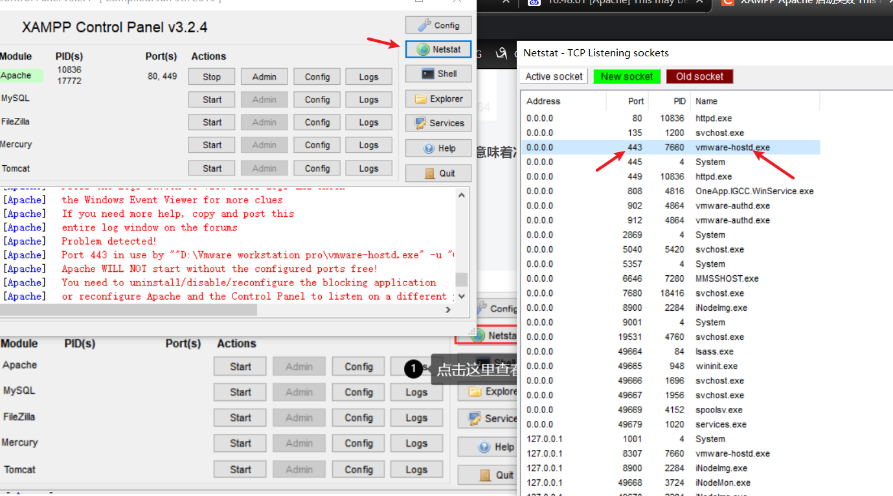Open Services button in the background XAMPP panel

488,419
